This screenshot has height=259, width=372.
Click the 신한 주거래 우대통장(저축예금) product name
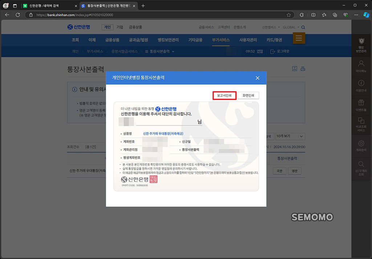point(163,133)
